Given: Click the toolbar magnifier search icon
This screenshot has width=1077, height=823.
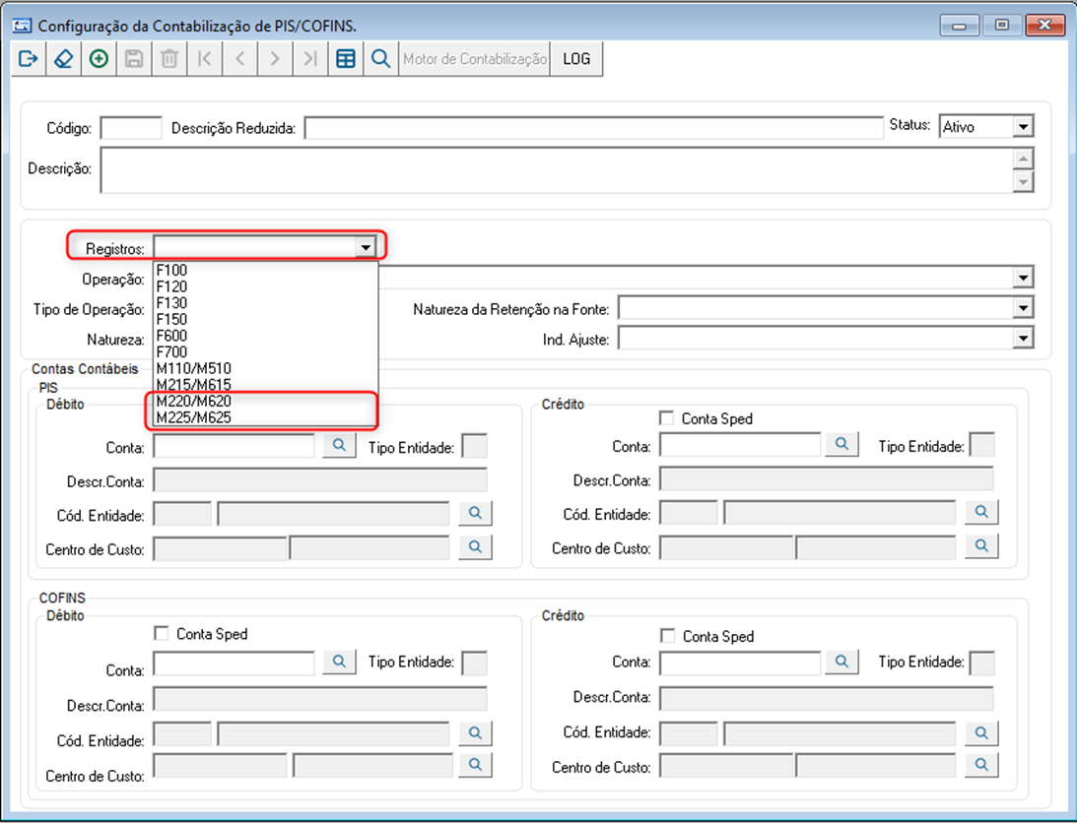Looking at the screenshot, I should click(380, 59).
